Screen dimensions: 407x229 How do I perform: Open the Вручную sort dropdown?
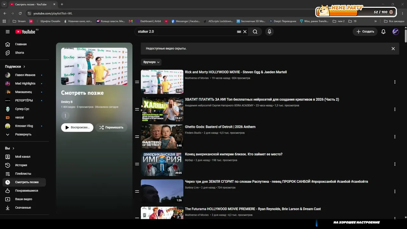(x=151, y=62)
